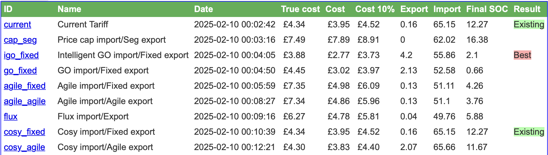
Task: Click the Existing badge in cosy_fixed row
Action: pos(529,132)
